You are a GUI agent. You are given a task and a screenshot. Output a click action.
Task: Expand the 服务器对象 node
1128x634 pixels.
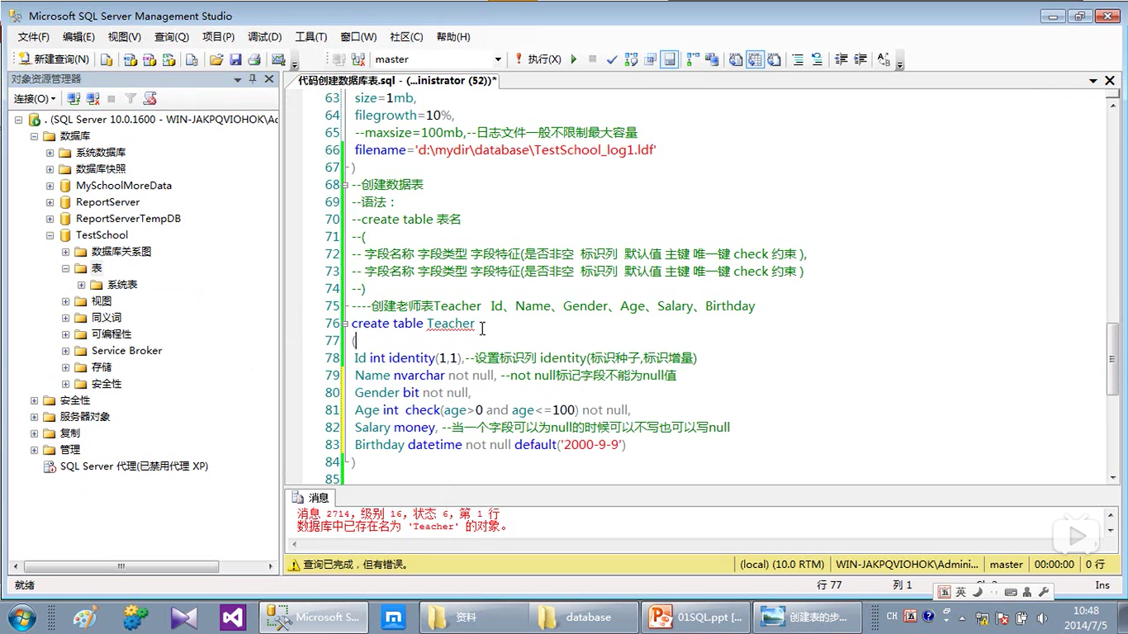coord(35,417)
